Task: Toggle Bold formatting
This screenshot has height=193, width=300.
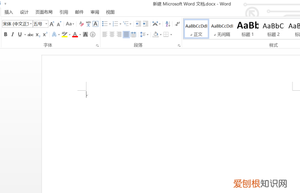Action: (x=5, y=34)
